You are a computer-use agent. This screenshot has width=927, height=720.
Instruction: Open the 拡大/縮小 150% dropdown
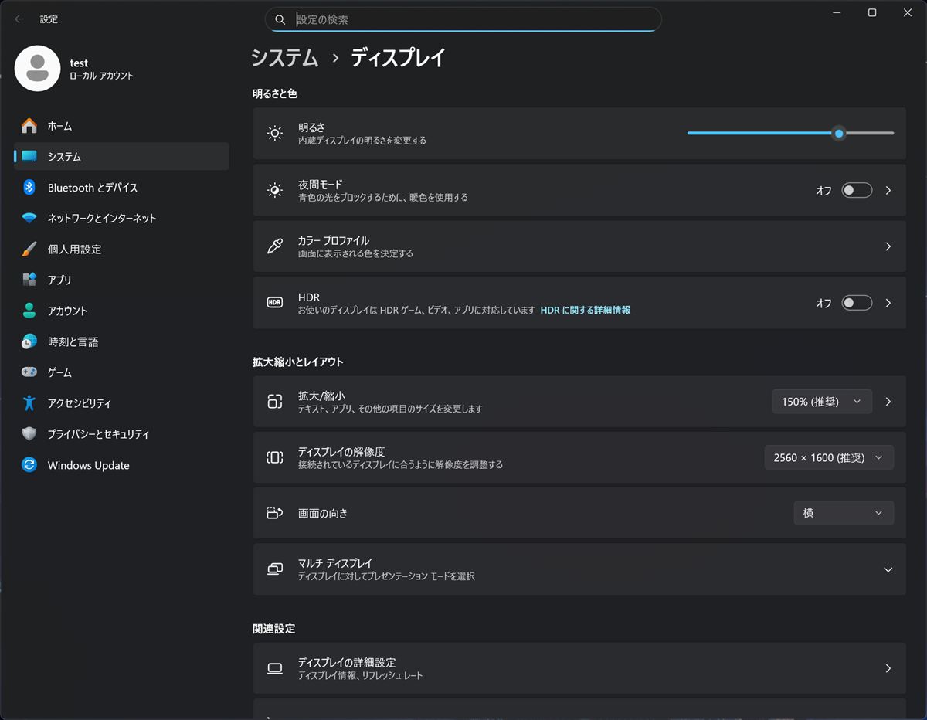pos(821,402)
